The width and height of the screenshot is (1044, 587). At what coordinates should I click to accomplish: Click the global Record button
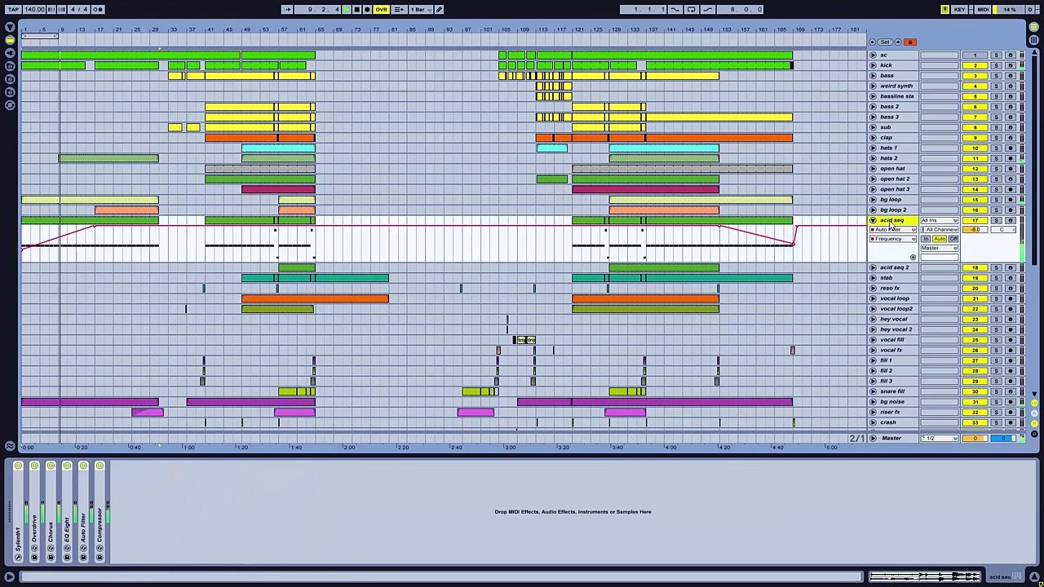click(367, 9)
